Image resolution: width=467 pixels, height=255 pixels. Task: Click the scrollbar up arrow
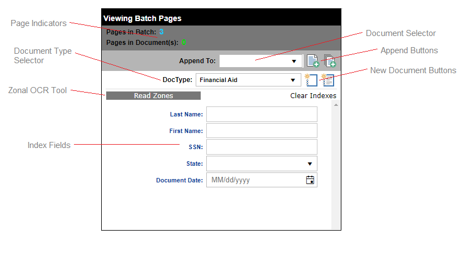pos(335,105)
